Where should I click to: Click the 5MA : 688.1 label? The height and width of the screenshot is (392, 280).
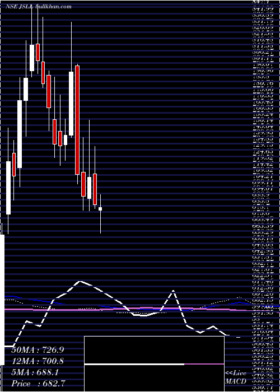(35, 372)
